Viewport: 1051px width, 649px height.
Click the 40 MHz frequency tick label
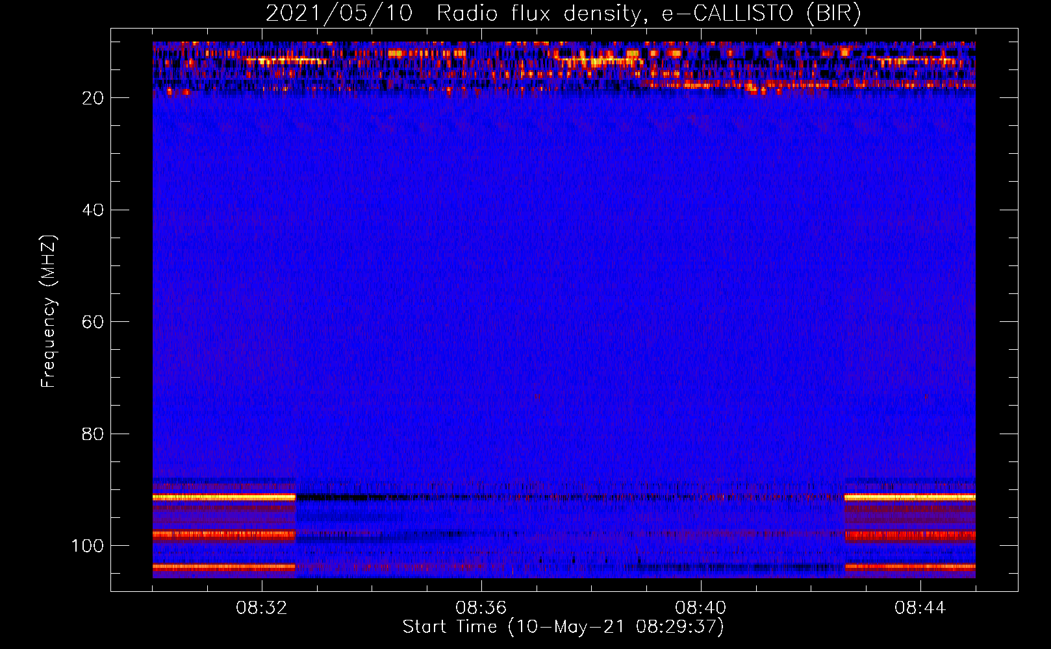pos(93,210)
